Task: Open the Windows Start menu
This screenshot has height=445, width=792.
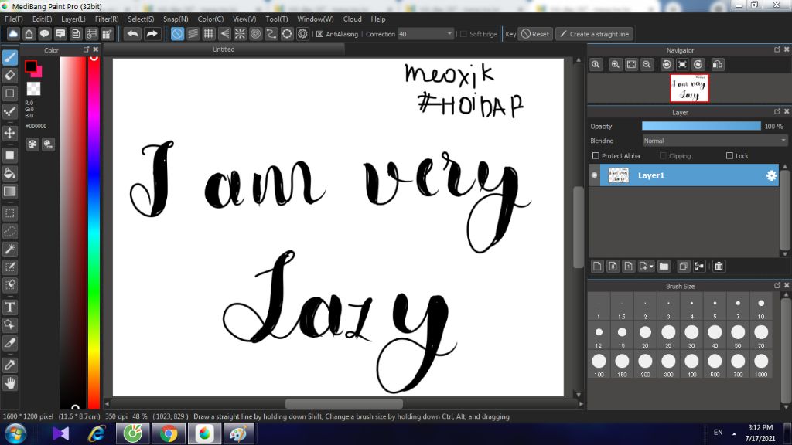Action: pos(15,434)
